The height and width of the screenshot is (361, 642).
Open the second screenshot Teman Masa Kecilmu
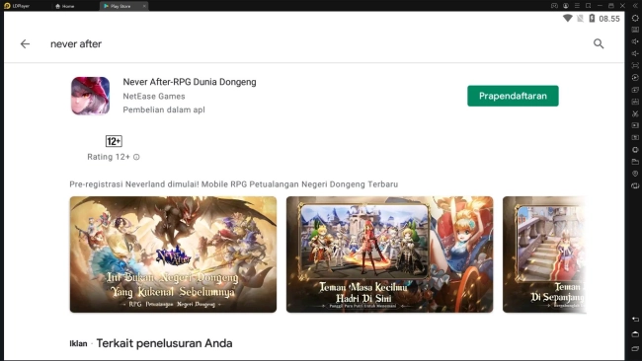[x=389, y=254]
